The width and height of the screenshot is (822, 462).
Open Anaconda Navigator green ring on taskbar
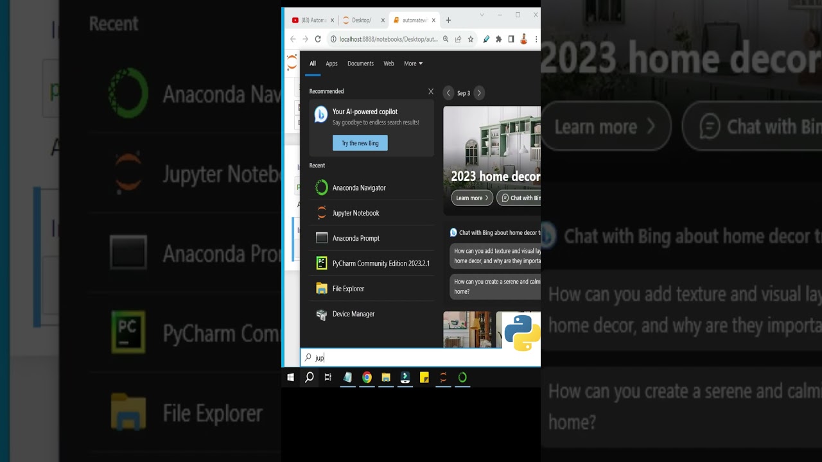[x=462, y=377]
